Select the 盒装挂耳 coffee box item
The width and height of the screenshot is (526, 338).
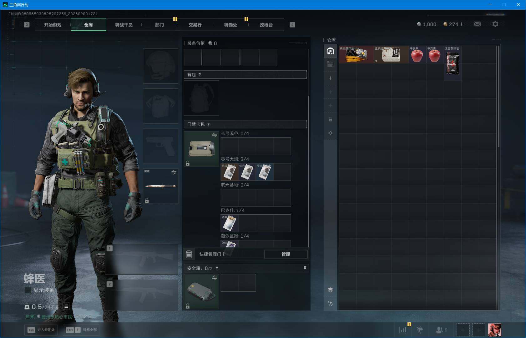tap(392, 55)
